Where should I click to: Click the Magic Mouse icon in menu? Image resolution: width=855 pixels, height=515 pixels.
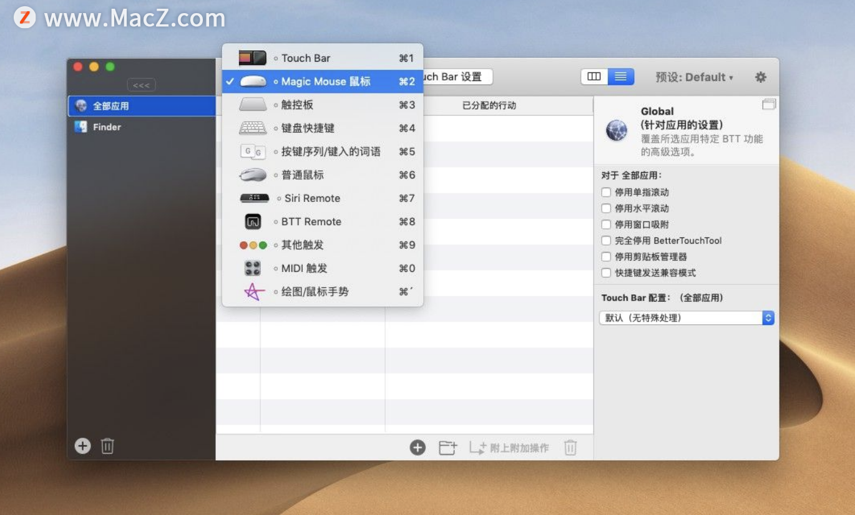coord(253,82)
